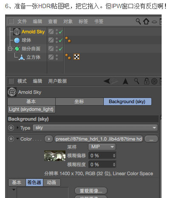Expand the Type parameter triangle
The image size is (185, 198).
point(17,127)
